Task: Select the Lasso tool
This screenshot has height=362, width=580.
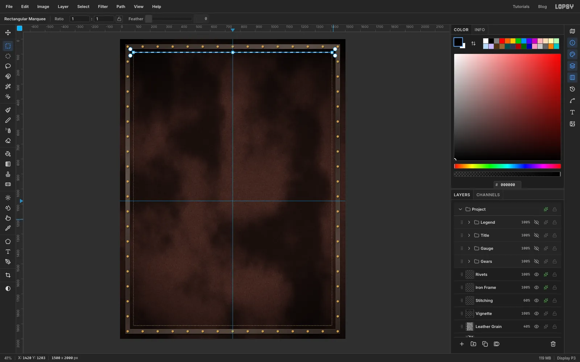Action: tap(8, 66)
